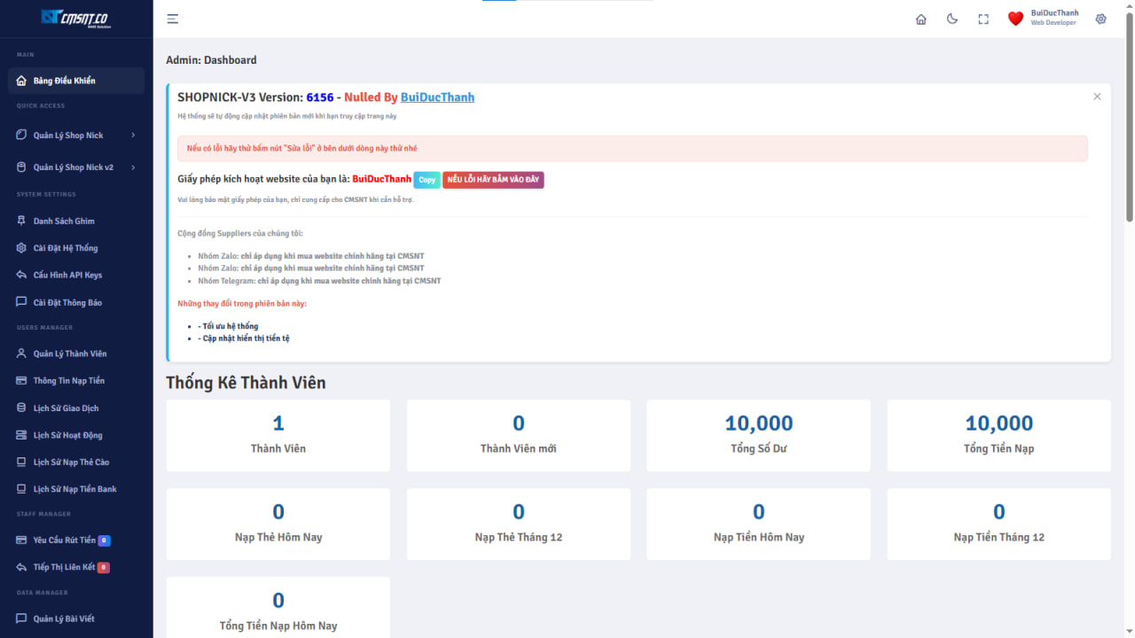Image resolution: width=1135 pixels, height=638 pixels.
Task: Click the Cấu Hình API Keys icon
Action: tap(22, 276)
